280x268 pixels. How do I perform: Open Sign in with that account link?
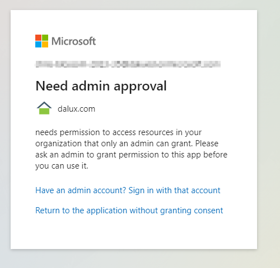pyautogui.click(x=128, y=190)
